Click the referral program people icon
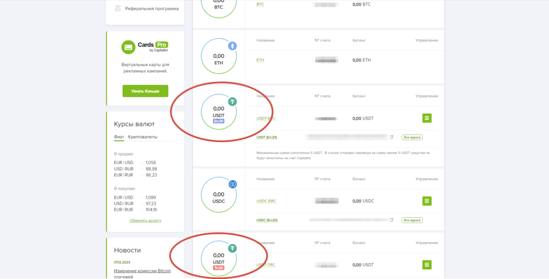The image size is (549, 279). [118, 8]
